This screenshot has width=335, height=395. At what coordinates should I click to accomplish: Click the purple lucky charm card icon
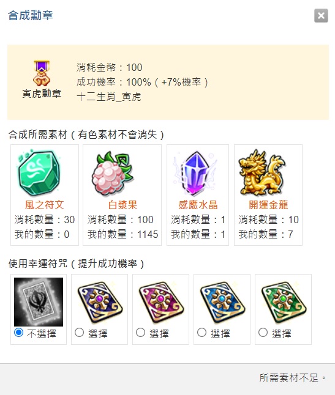[x=100, y=302]
